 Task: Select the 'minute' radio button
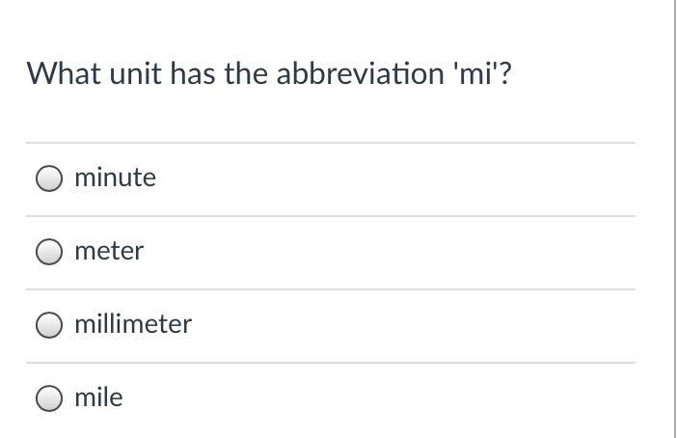point(49,178)
